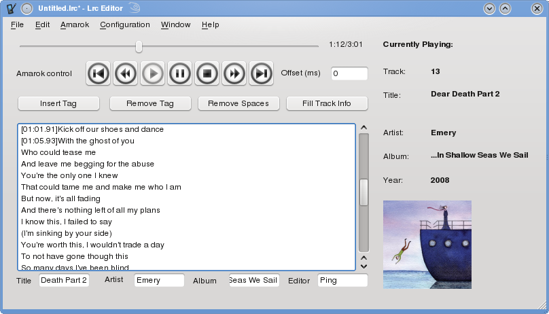The height and width of the screenshot is (314, 549).
Task: Click the Fill Track Info button
Action: [327, 103]
